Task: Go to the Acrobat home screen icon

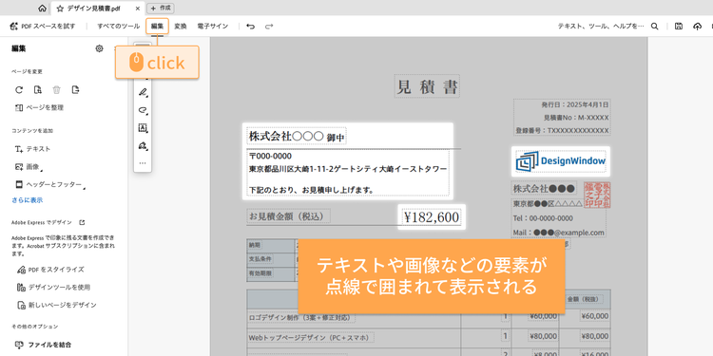Action: pos(42,9)
